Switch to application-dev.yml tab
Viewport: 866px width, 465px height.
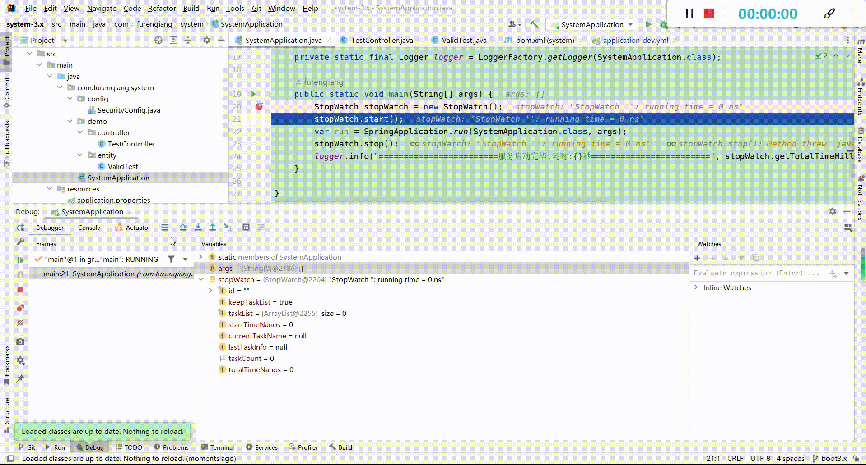635,40
